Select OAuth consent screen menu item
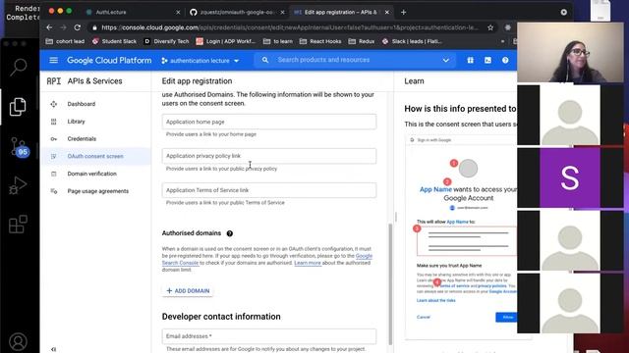 pyautogui.click(x=95, y=156)
